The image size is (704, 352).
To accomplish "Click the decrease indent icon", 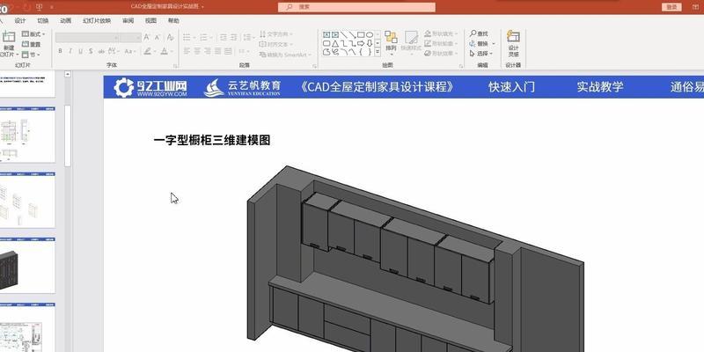I will pyautogui.click(x=223, y=38).
